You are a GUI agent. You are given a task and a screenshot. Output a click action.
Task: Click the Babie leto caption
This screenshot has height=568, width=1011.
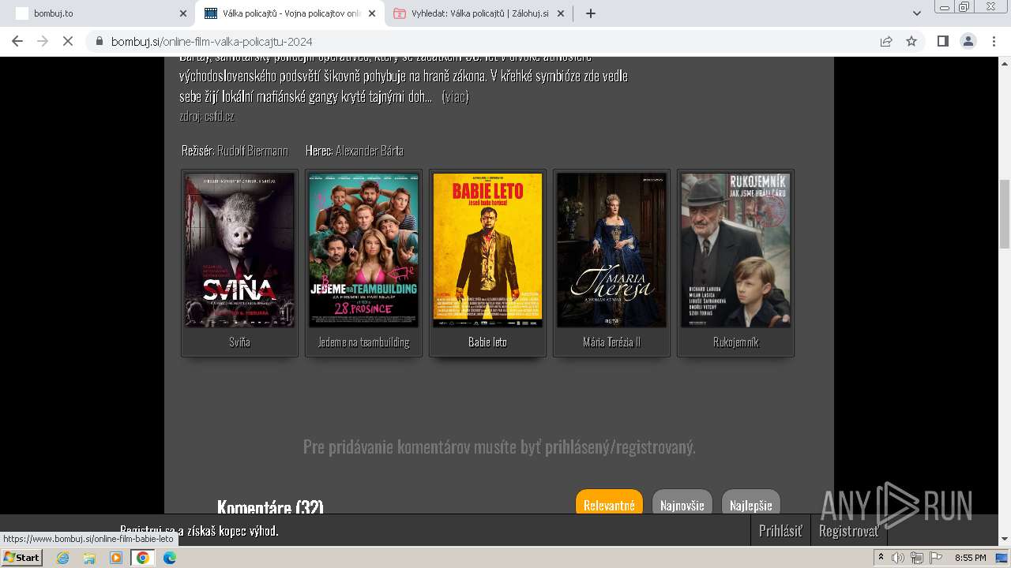[x=487, y=342]
